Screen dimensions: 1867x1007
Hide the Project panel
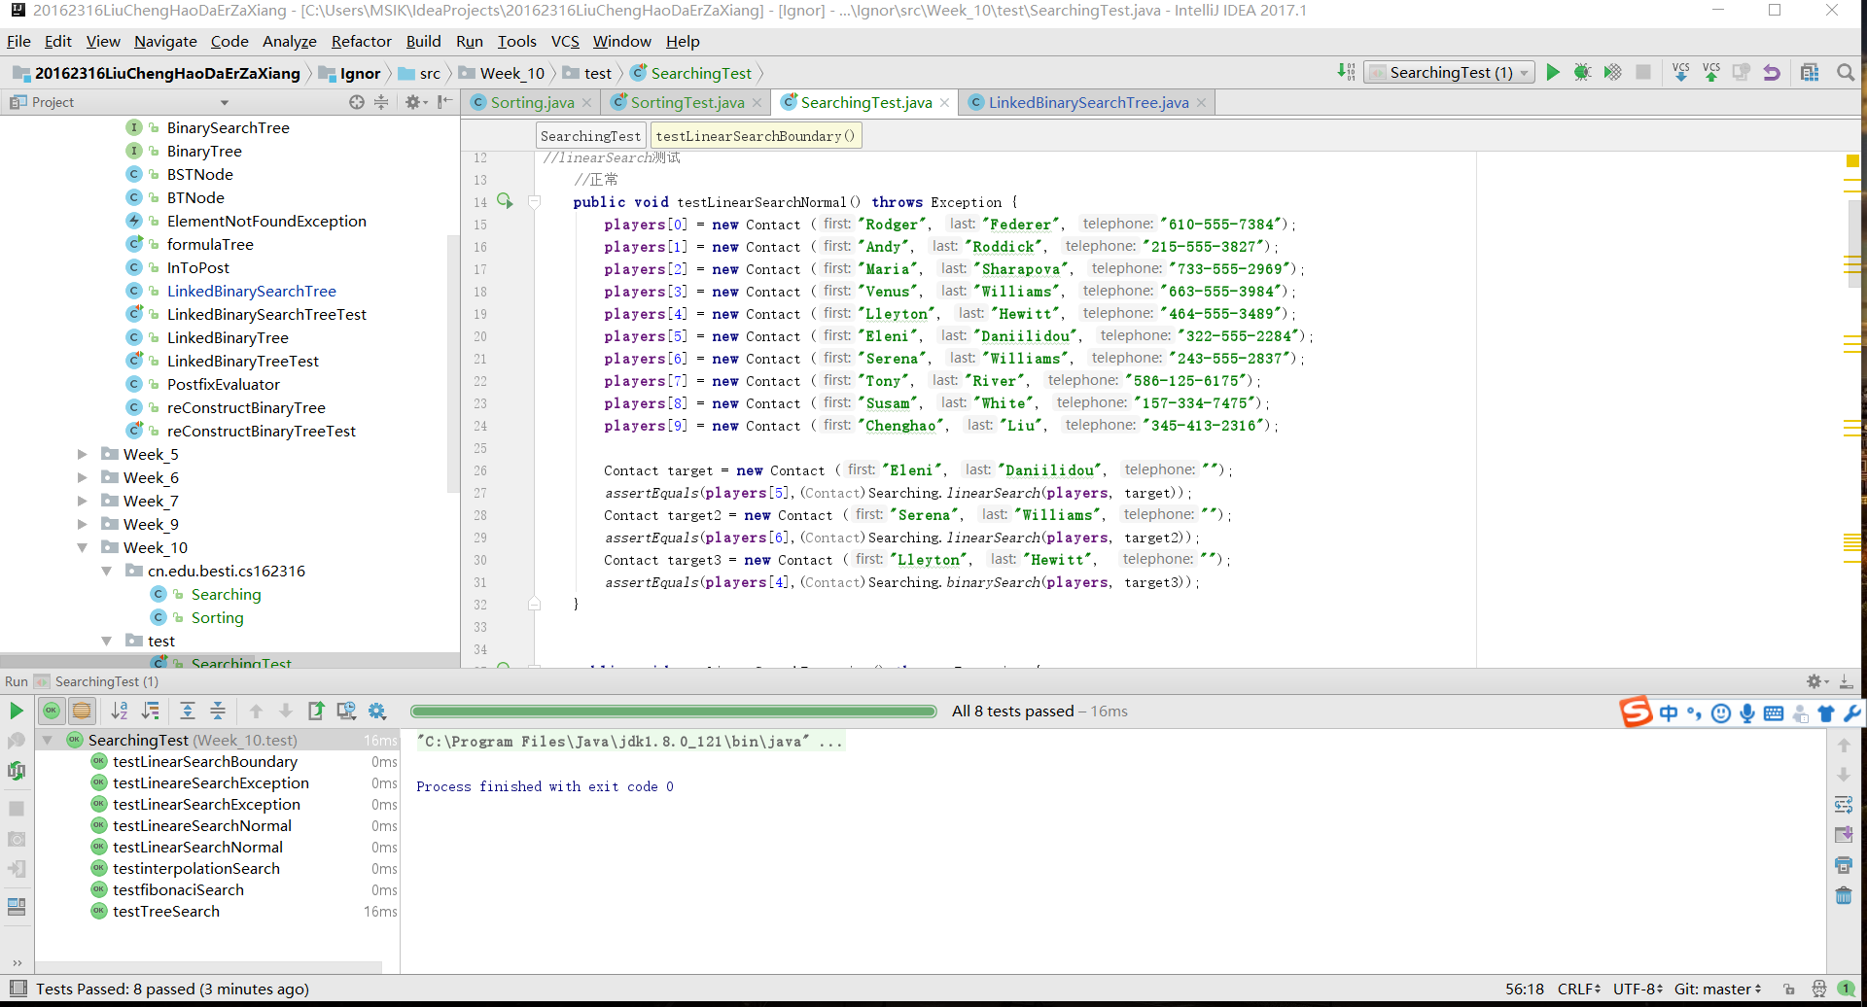(444, 102)
